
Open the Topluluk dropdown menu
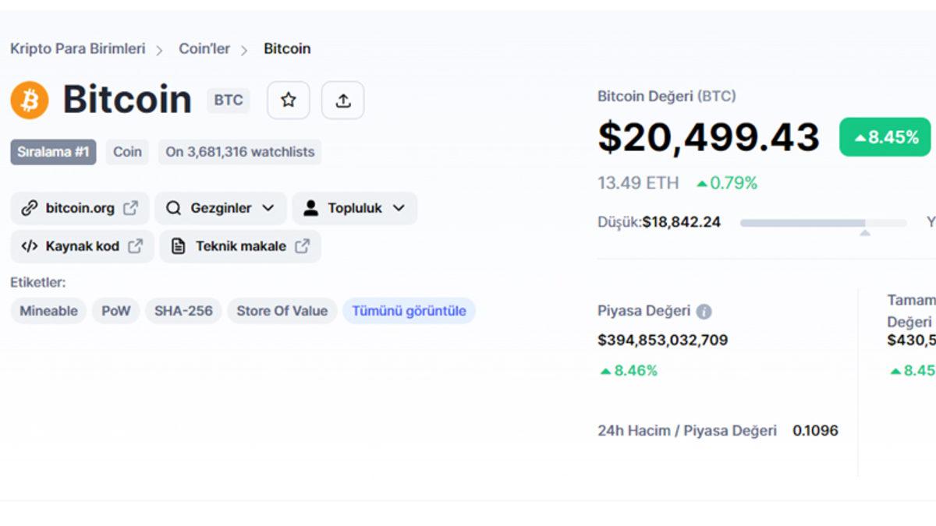point(399,208)
